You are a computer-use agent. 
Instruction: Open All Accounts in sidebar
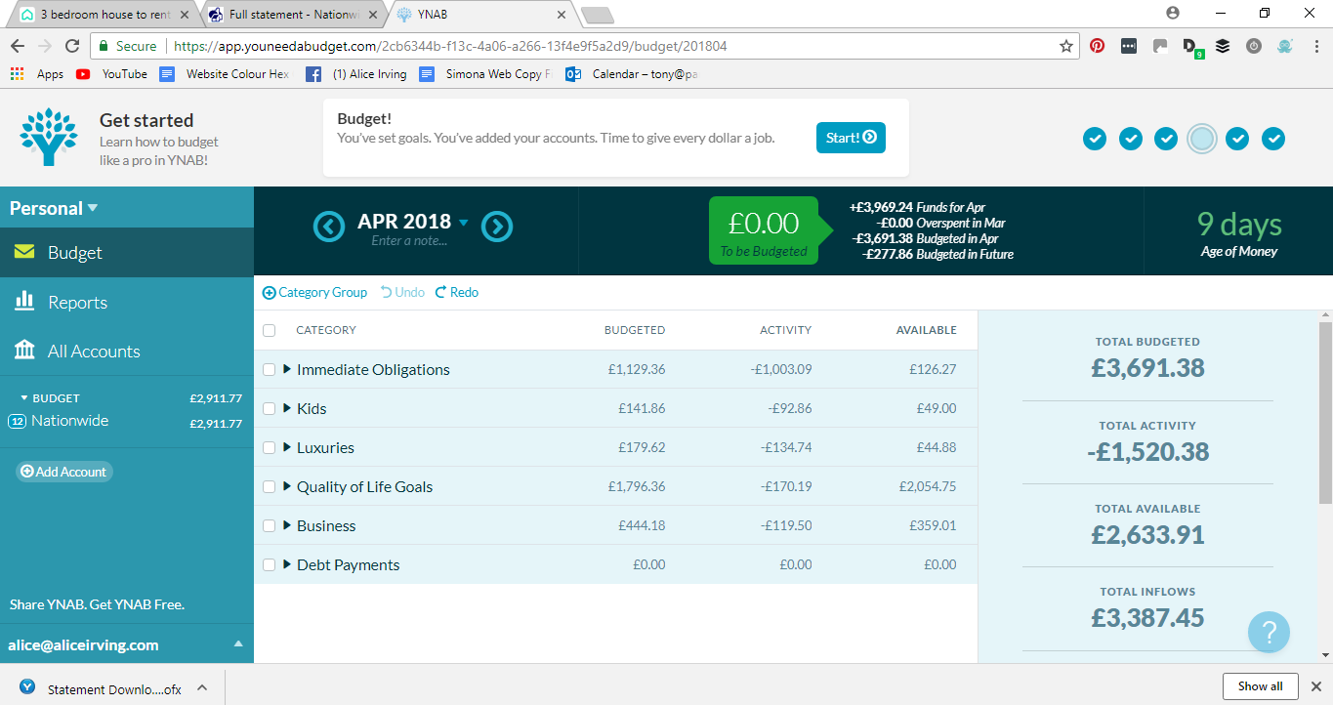pyautogui.click(x=127, y=351)
